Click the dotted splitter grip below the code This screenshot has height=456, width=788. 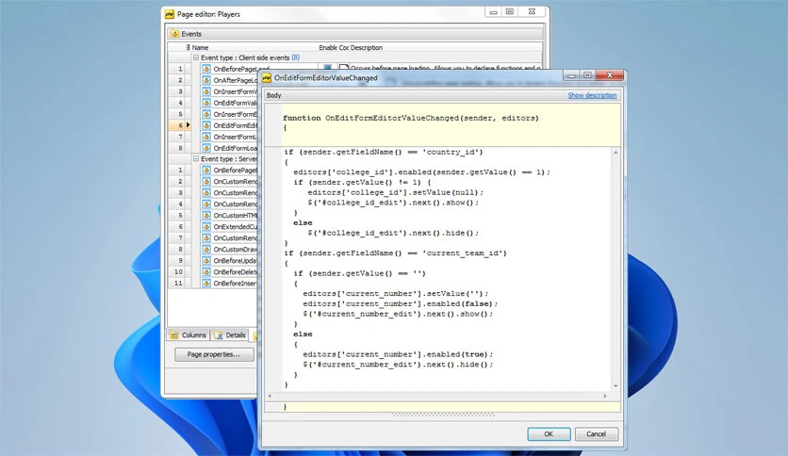(443, 415)
